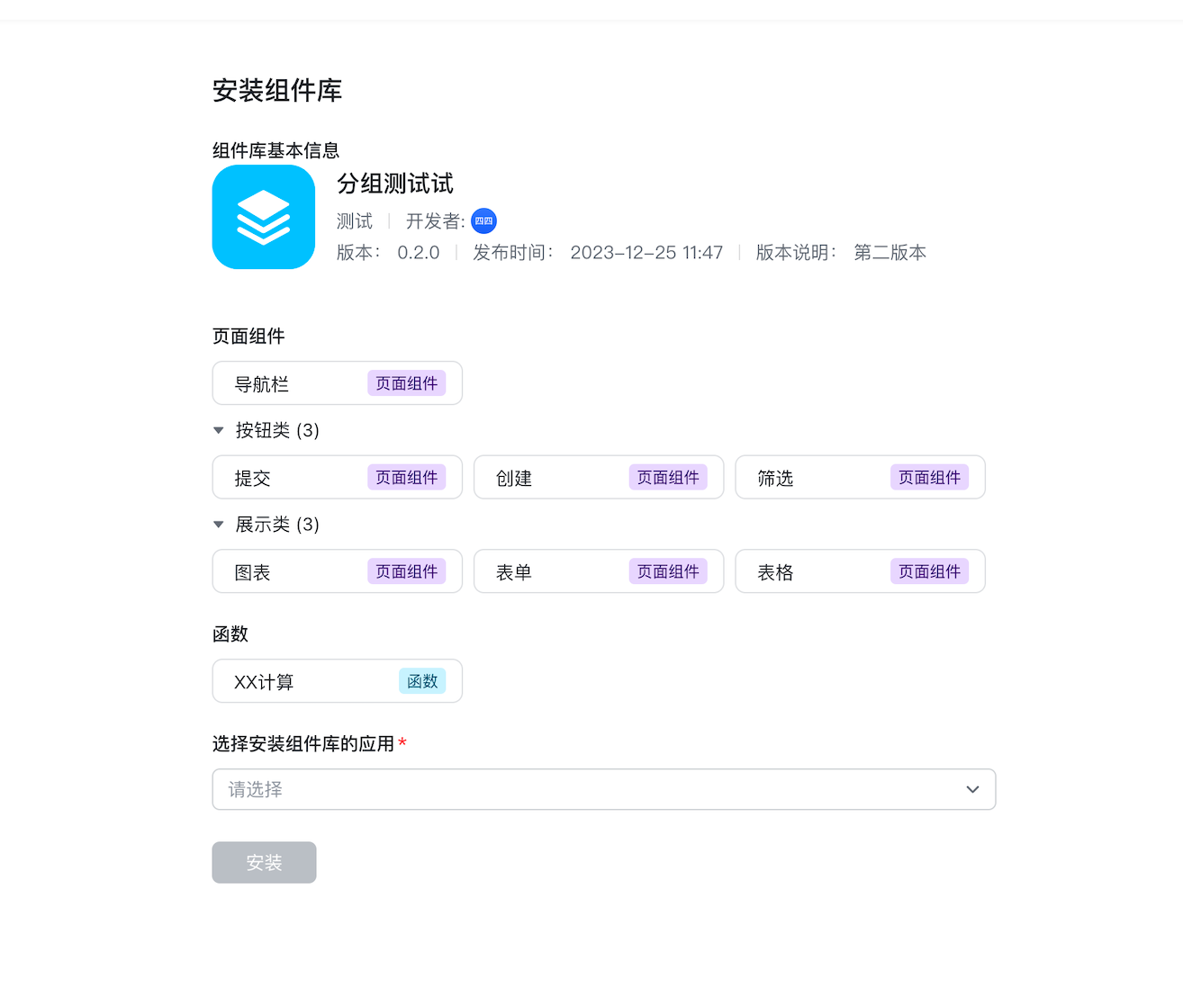Click the blue layers component library icon
1183x997 pixels.
[264, 217]
